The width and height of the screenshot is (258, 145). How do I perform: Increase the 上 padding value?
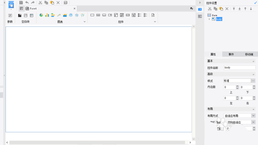[237, 86]
